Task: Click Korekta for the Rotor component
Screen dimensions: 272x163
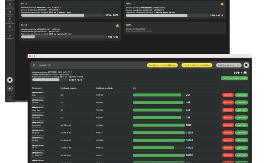Action: (x=228, y=95)
